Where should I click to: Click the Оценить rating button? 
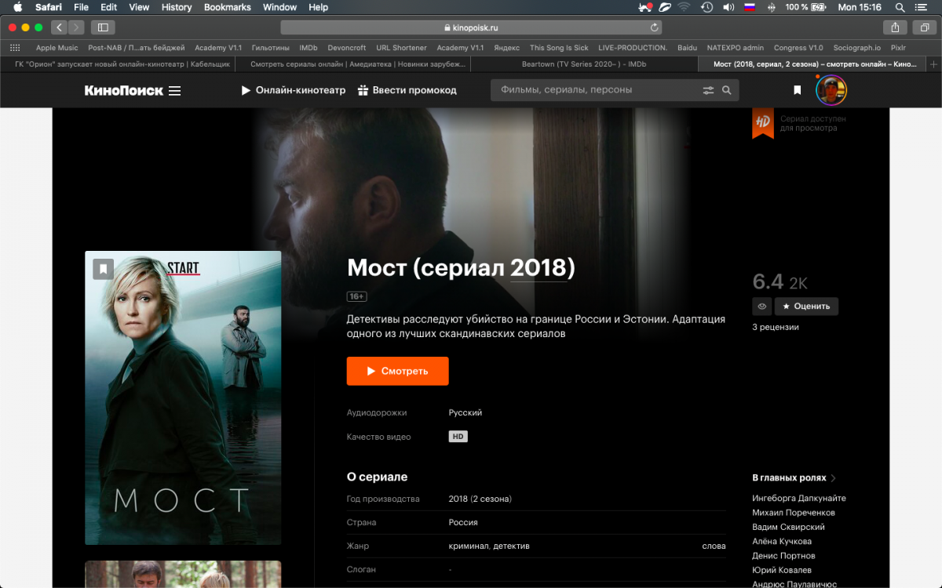click(x=806, y=306)
